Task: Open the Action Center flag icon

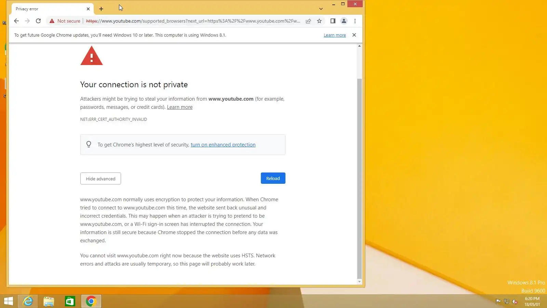Action: [498, 301]
